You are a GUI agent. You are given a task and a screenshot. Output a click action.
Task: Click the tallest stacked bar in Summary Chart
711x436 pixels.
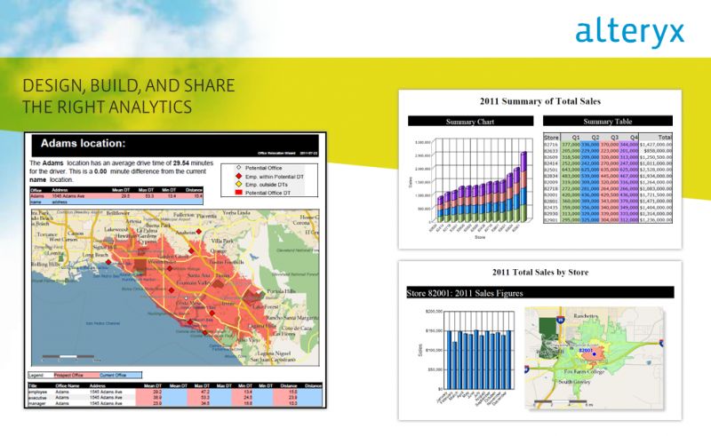click(x=523, y=186)
